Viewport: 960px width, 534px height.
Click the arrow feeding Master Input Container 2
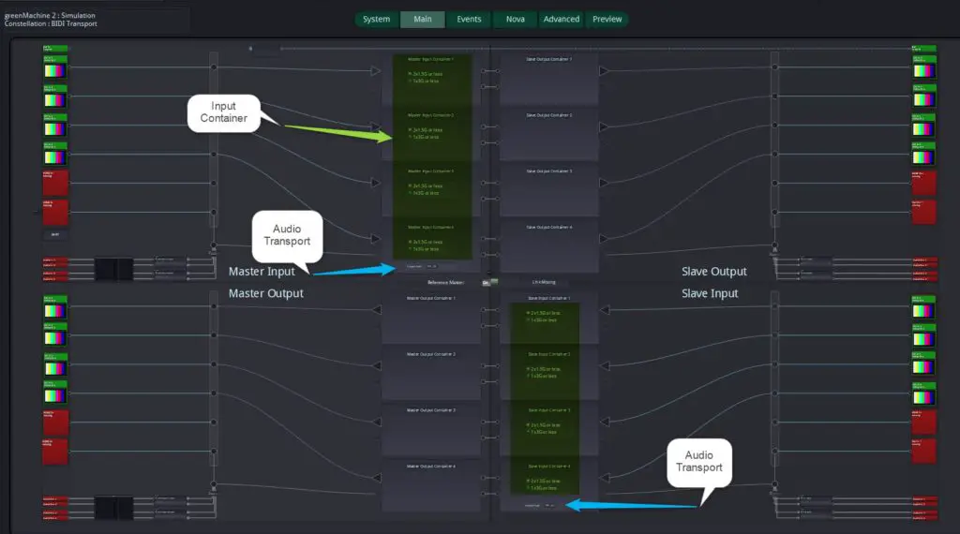tap(375, 126)
